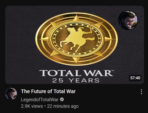This screenshot has width=148, height=113.
Task: Click the "25 YEARS" text in thumbnail
Action: pos(76,80)
